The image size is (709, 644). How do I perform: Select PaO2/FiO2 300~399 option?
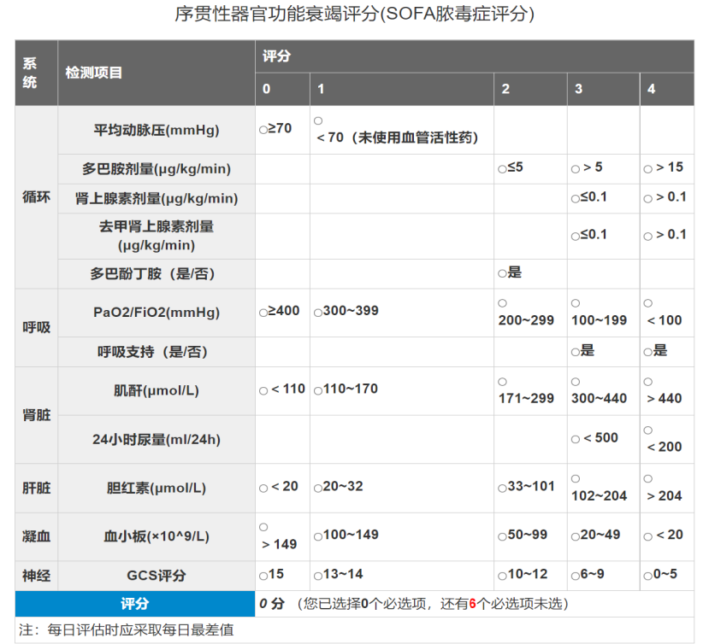[x=318, y=313]
